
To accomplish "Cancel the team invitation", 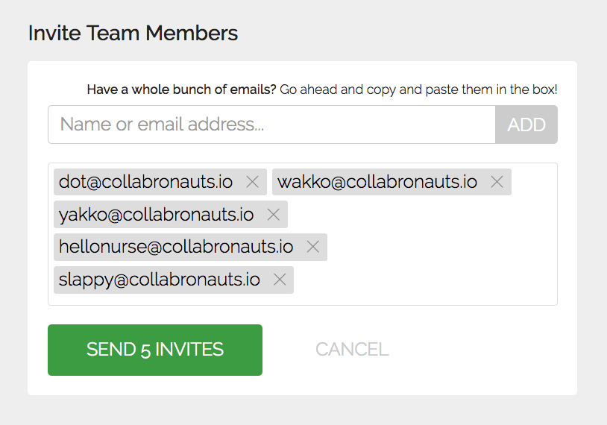I will pos(352,350).
